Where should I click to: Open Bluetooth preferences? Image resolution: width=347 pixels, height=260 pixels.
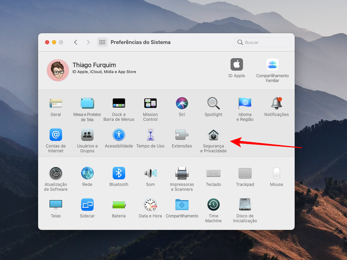pos(119,173)
